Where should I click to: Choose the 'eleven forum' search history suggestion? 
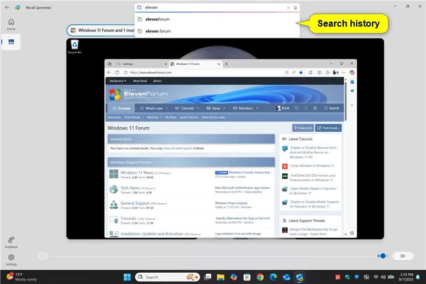[x=217, y=31]
